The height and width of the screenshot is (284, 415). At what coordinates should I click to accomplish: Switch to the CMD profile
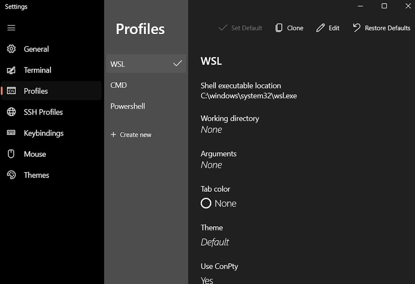pyautogui.click(x=118, y=85)
